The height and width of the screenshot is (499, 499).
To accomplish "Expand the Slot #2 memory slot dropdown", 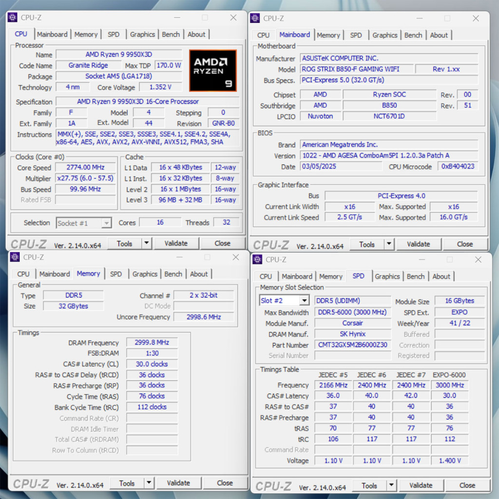I will [x=305, y=300].
